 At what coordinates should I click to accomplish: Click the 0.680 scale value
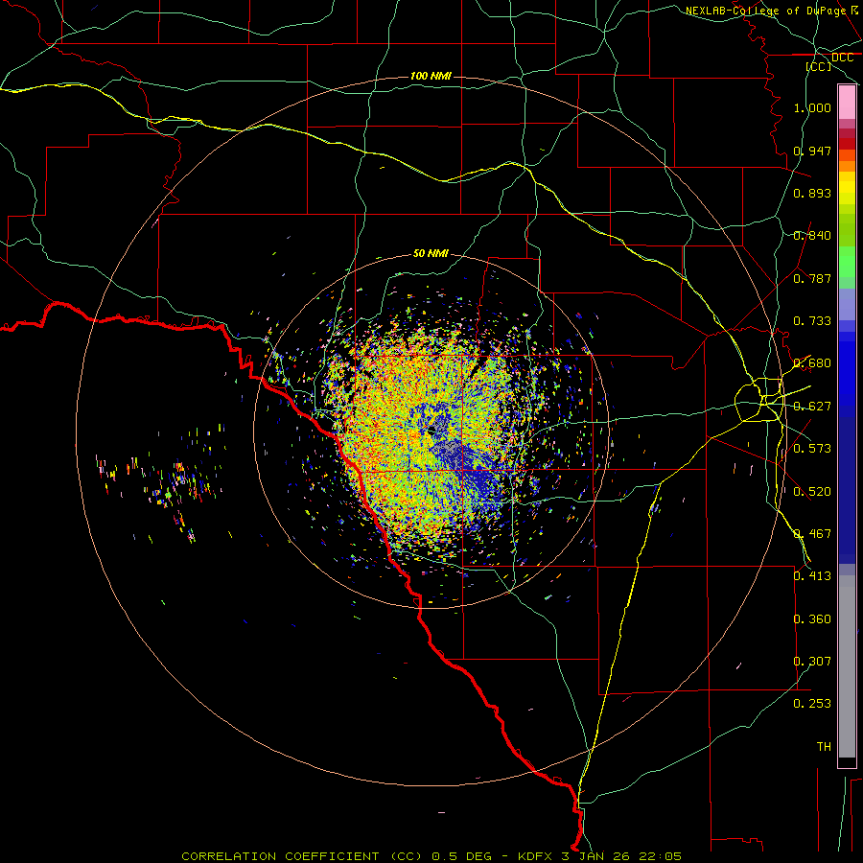(x=812, y=363)
